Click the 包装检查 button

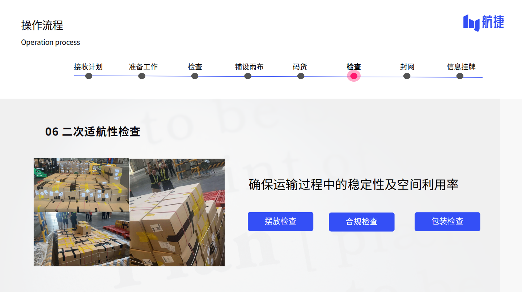[x=447, y=222]
